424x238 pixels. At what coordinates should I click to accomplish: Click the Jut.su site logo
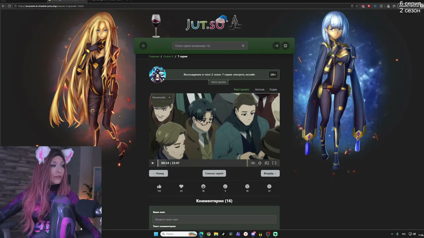point(214,23)
